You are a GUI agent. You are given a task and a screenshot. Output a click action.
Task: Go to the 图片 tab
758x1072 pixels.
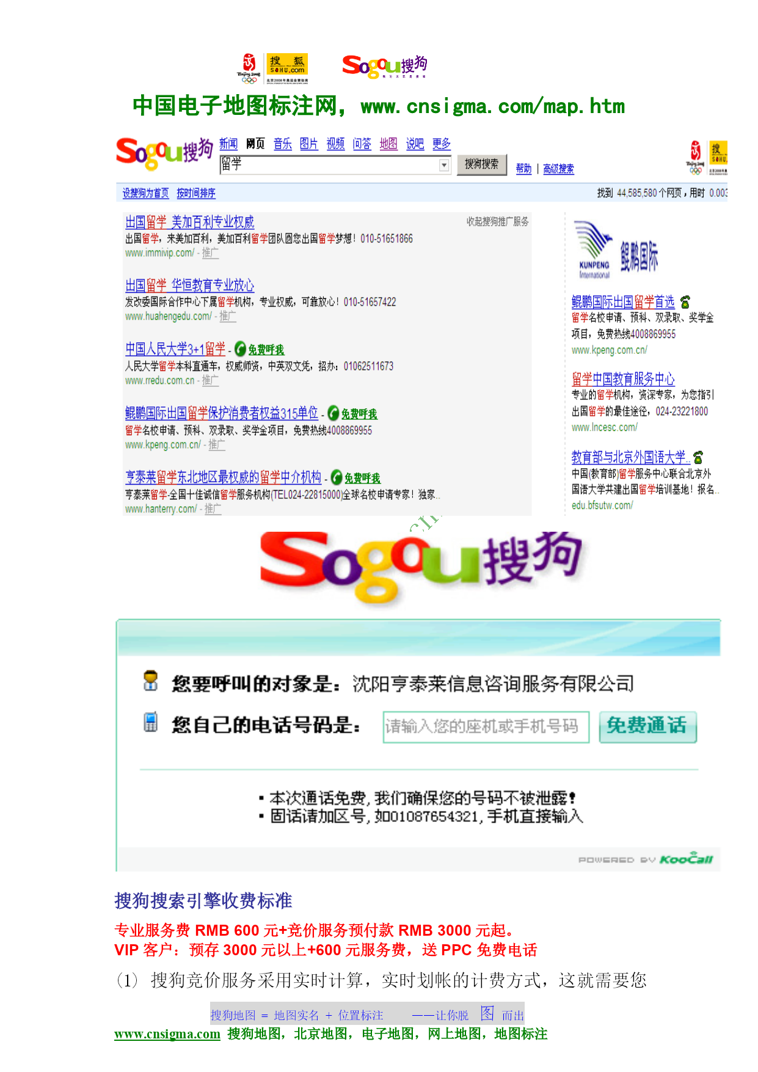309,144
